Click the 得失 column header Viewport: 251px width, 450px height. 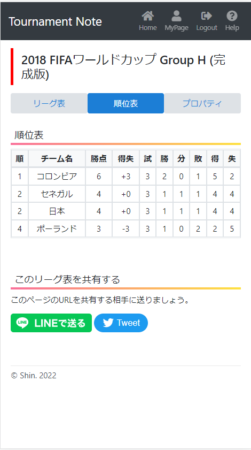(126, 159)
